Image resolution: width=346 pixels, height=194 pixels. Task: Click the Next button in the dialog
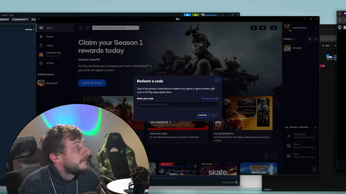point(214,115)
